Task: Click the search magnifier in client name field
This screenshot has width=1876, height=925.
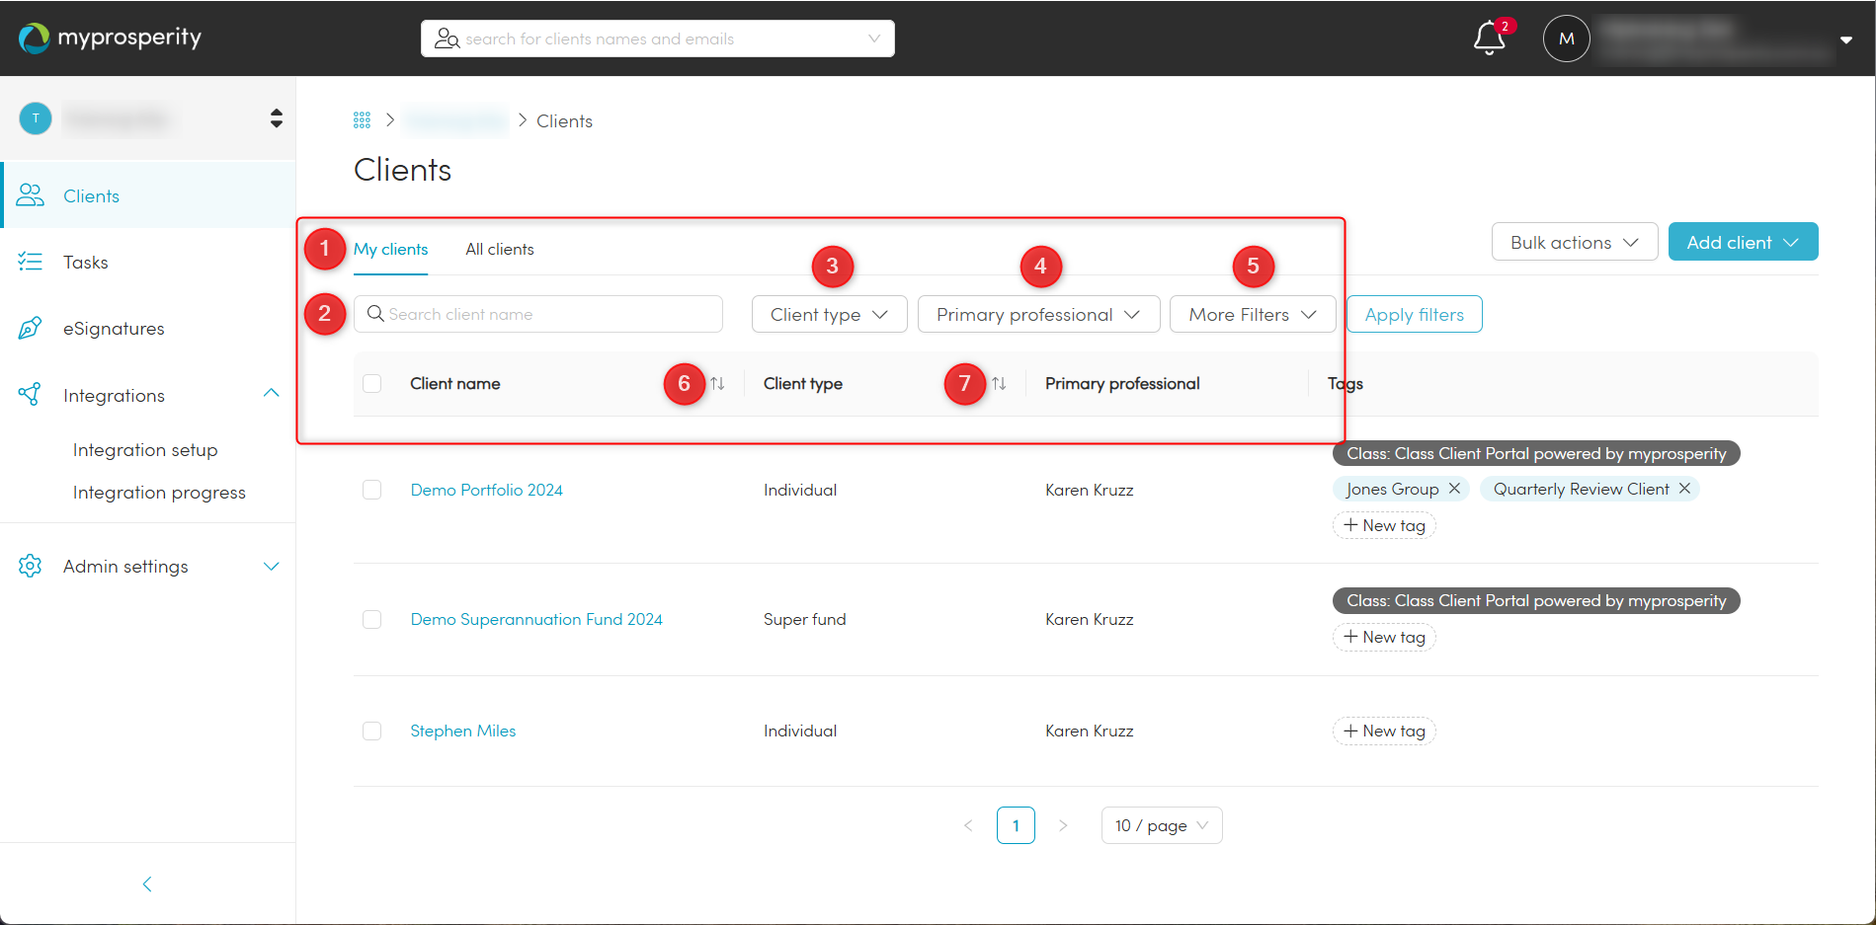Action: (x=375, y=314)
